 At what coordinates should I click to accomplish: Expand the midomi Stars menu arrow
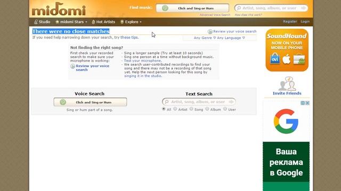(86, 22)
